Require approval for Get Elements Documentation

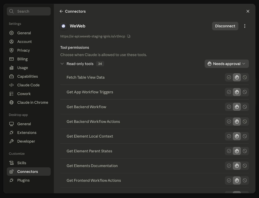pos(237,166)
